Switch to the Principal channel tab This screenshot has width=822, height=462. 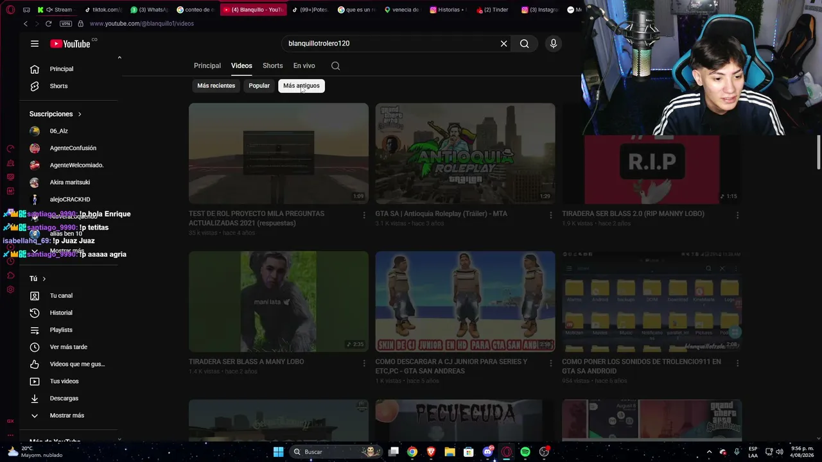coord(207,65)
